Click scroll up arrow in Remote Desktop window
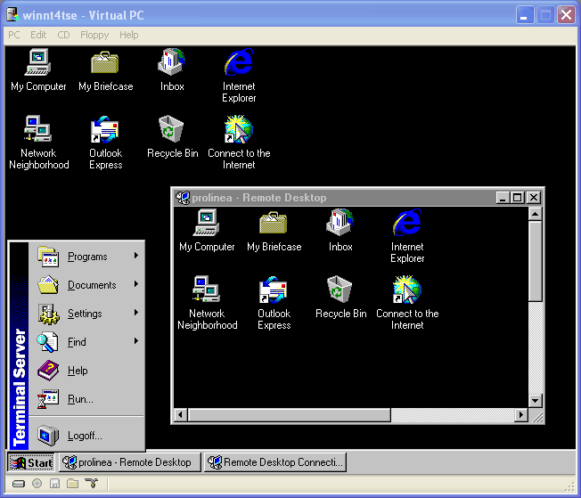The height and width of the screenshot is (498, 581). click(535, 214)
